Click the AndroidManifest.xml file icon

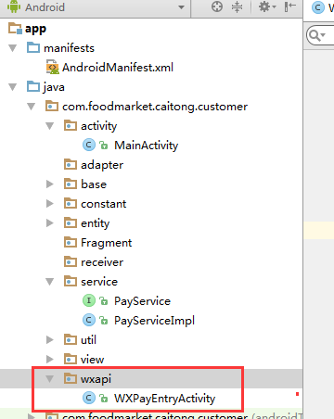point(53,68)
